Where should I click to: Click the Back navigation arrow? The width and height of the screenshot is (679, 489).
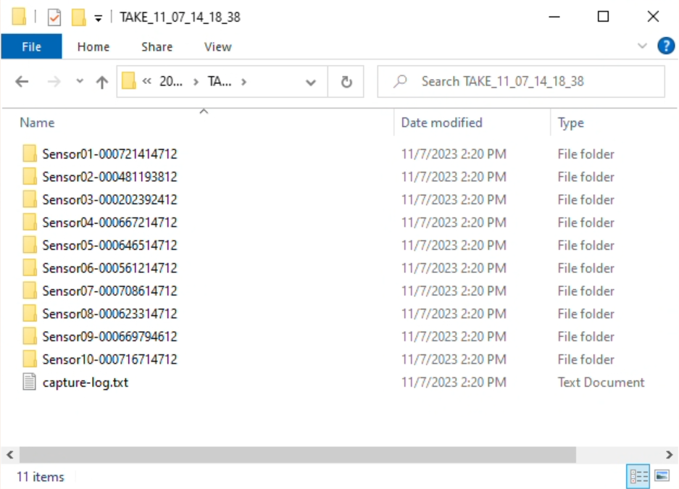[22, 82]
